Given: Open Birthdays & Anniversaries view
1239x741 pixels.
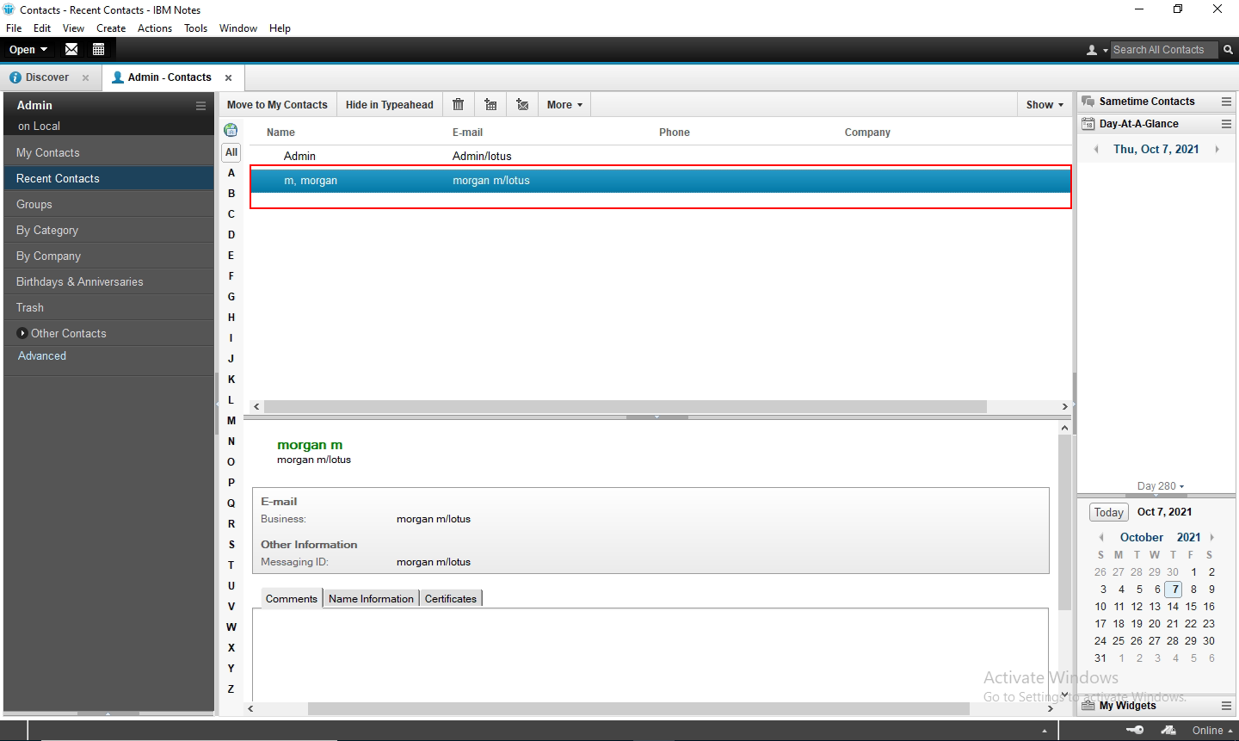Looking at the screenshot, I should click(x=108, y=281).
